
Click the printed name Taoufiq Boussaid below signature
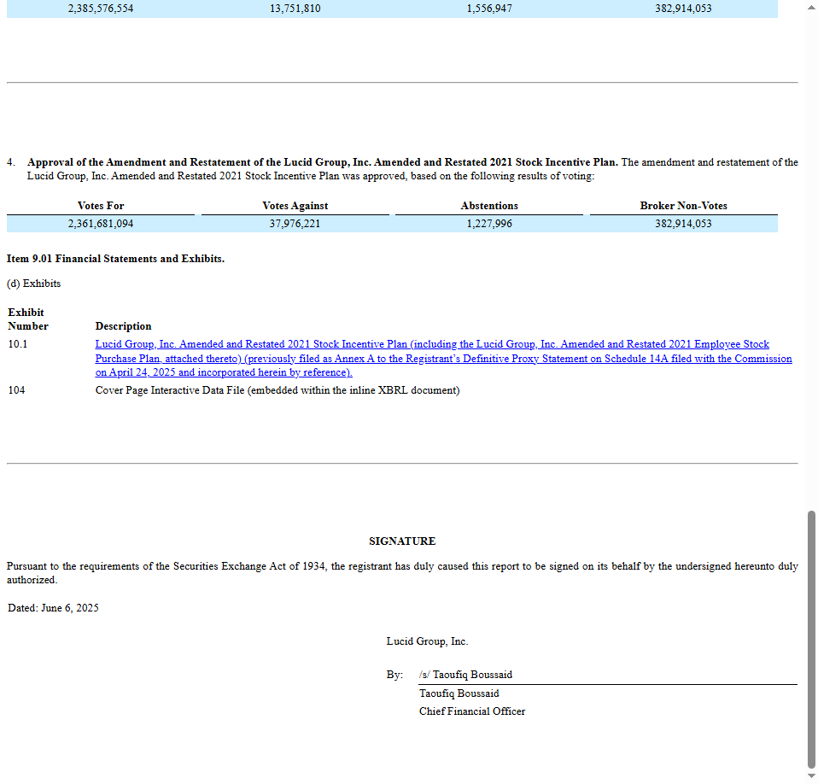click(459, 693)
